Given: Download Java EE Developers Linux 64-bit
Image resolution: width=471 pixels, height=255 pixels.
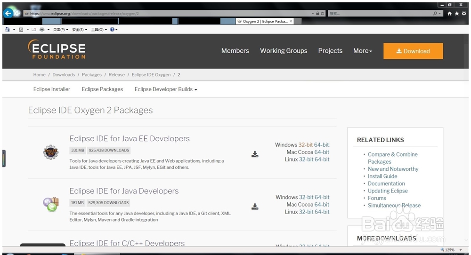Looking at the screenshot, I should point(322,159).
